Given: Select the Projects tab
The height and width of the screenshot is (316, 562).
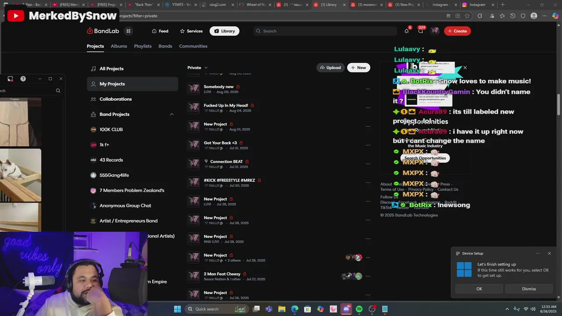Looking at the screenshot, I should coord(95,46).
